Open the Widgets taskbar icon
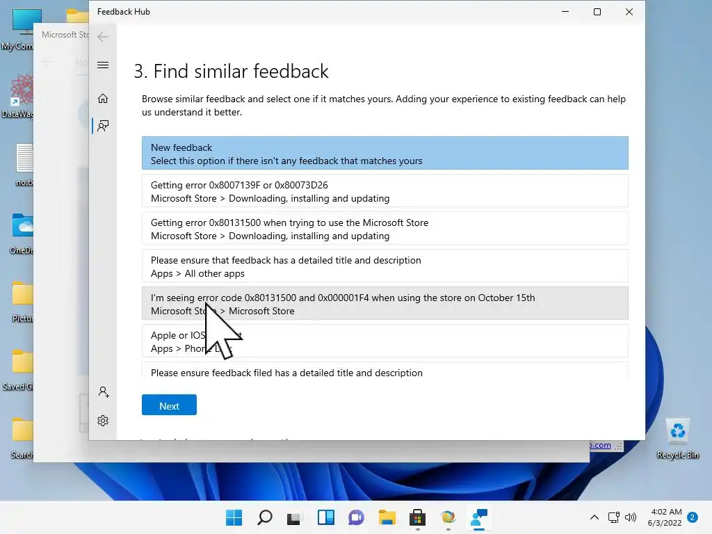 pyautogui.click(x=325, y=517)
